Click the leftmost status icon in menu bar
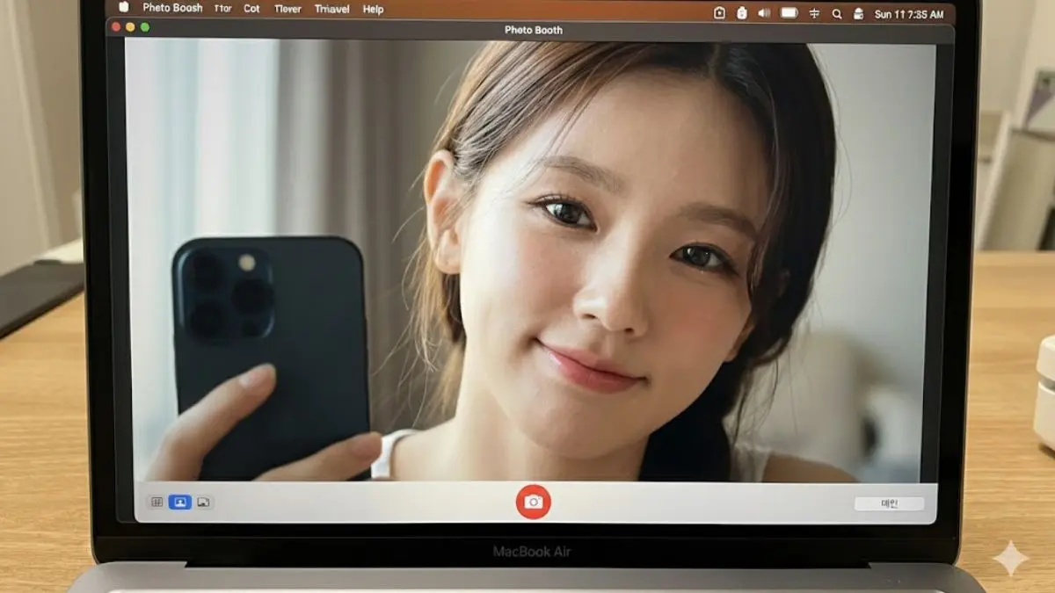Screen dimensions: 1055x593 (x=719, y=13)
